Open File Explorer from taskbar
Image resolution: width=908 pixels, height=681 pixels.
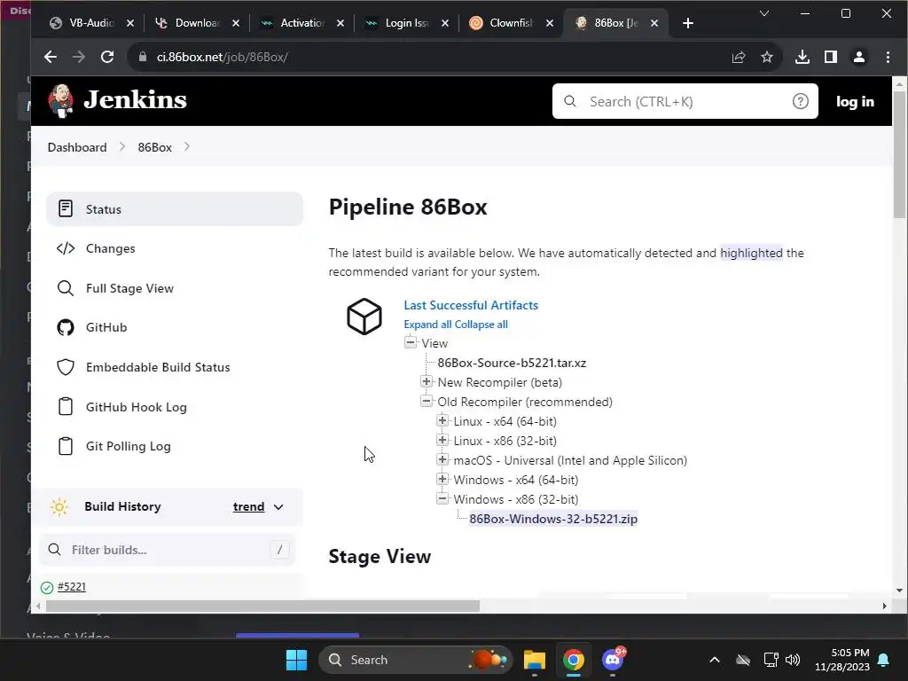(x=535, y=660)
